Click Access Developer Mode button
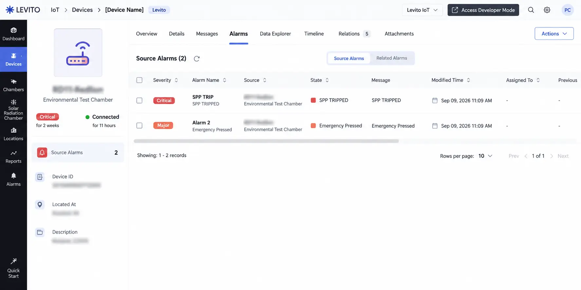This screenshot has height=290, width=581. [x=483, y=10]
